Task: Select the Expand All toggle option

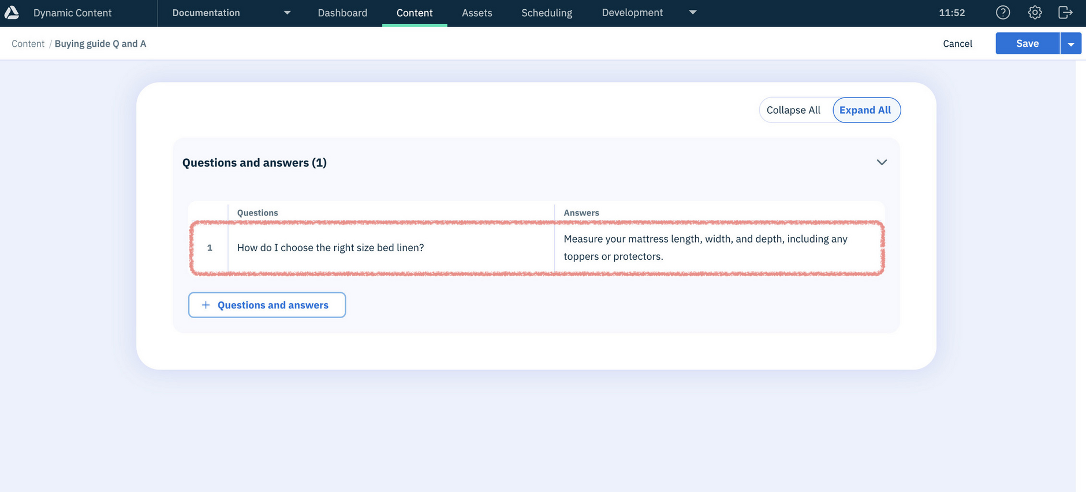Action: click(x=865, y=110)
